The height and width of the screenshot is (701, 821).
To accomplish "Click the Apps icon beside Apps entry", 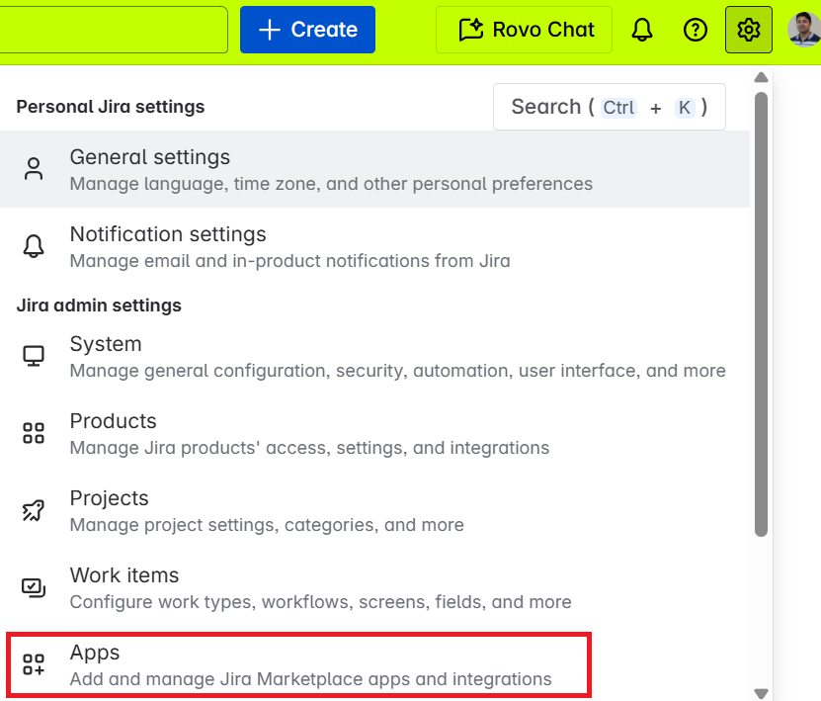I will (34, 664).
